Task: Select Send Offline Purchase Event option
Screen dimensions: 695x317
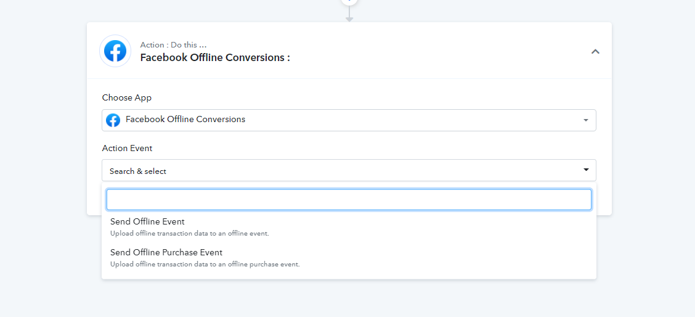Action: tap(349, 258)
